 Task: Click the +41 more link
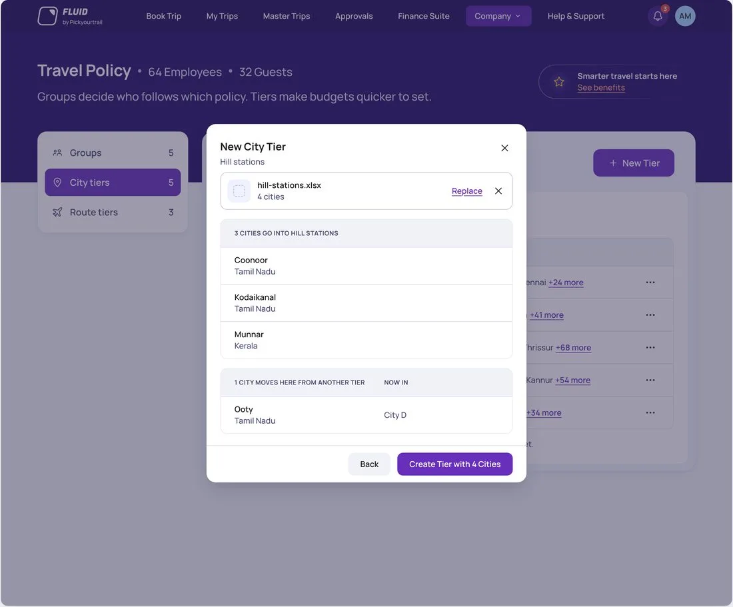[x=546, y=315]
